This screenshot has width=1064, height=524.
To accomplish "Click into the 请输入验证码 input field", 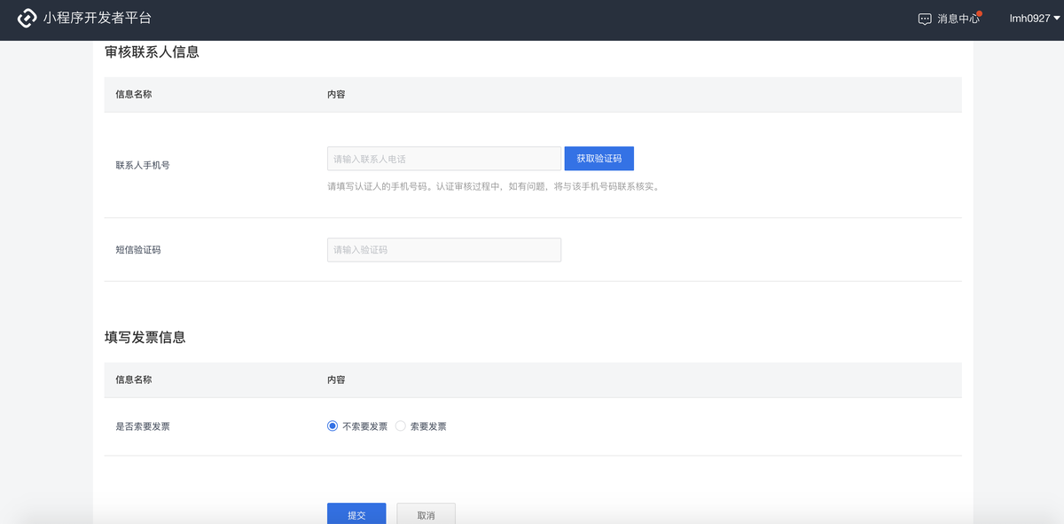I will pos(443,250).
